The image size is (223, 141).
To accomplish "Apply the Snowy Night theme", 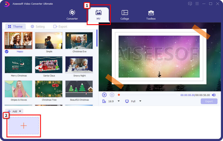I will (x=79, y=65).
